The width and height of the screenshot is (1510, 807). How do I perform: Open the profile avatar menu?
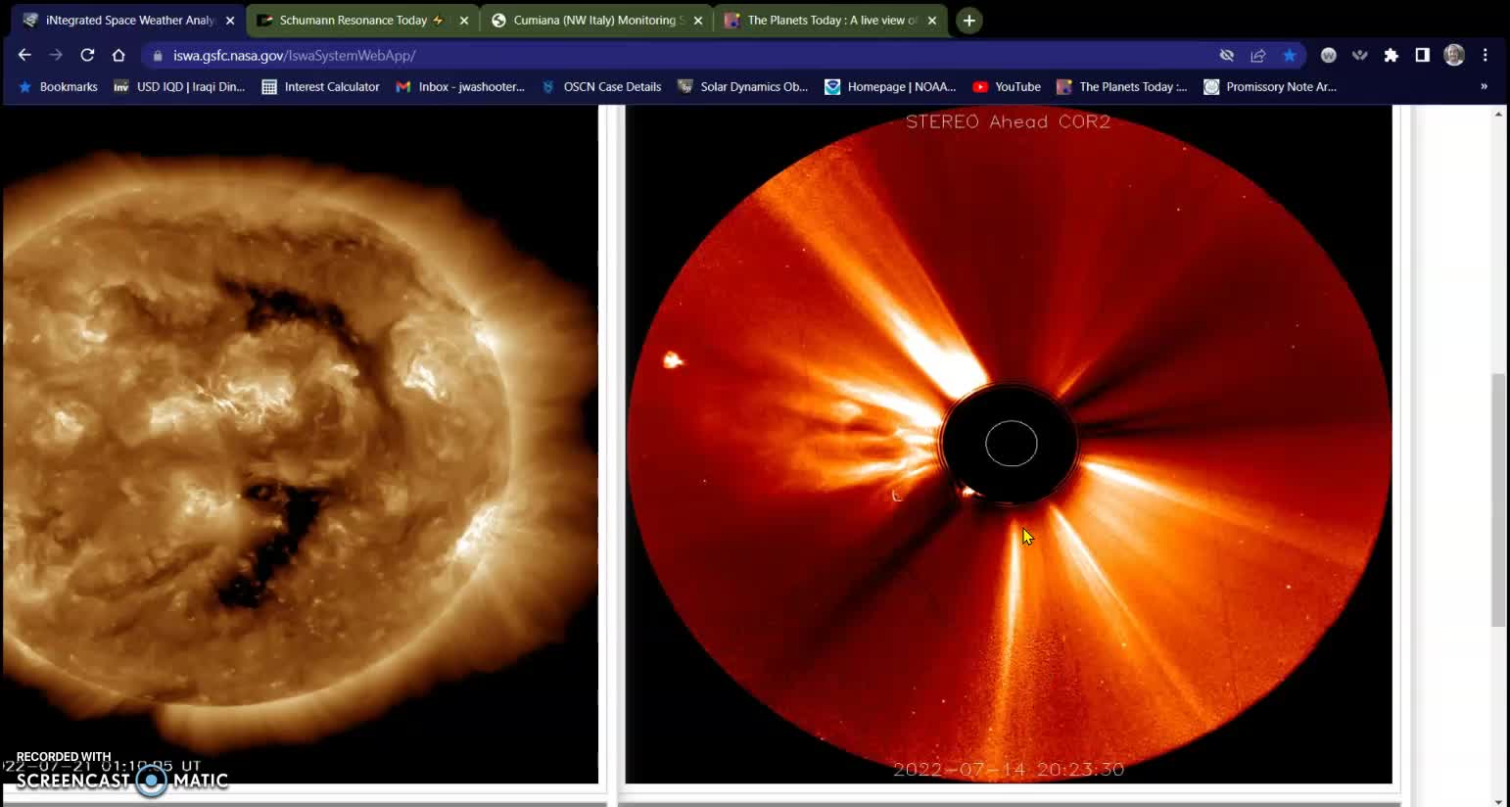(1454, 56)
